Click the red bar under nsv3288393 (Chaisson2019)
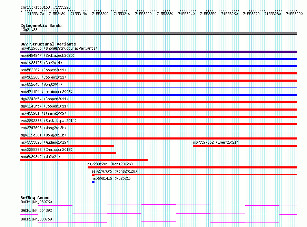 point(68,153)
